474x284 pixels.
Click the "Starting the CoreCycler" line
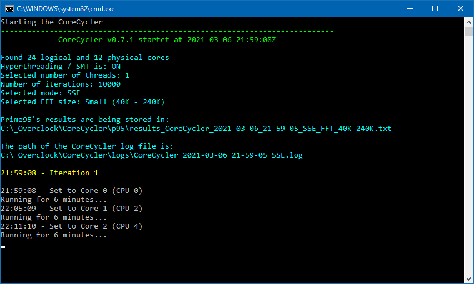tap(52, 22)
